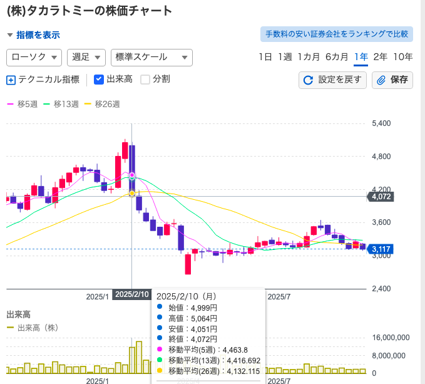Click the 2025/2/10 date marker on timeline
This screenshot has height=384, width=425.
click(x=132, y=294)
